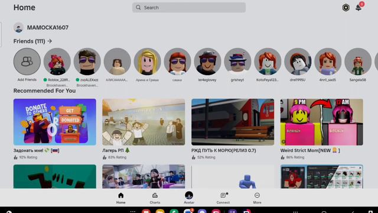378x213 pixels.
Task: Tap the Add Friends circle button
Action: pyautogui.click(x=27, y=62)
